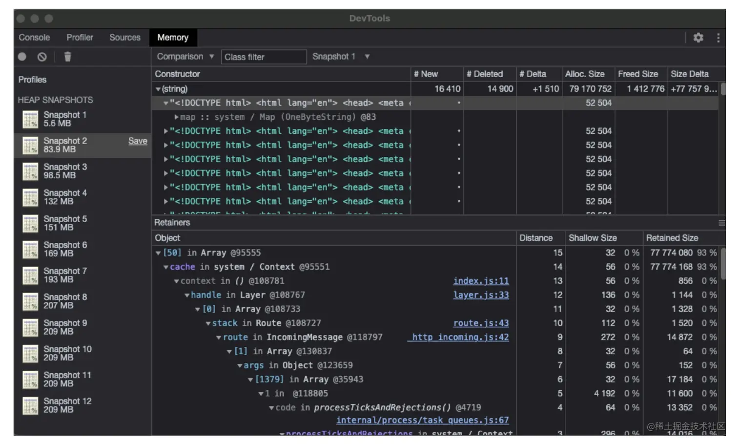Sort by # Delta column header
The image size is (738, 444).
(x=539, y=74)
